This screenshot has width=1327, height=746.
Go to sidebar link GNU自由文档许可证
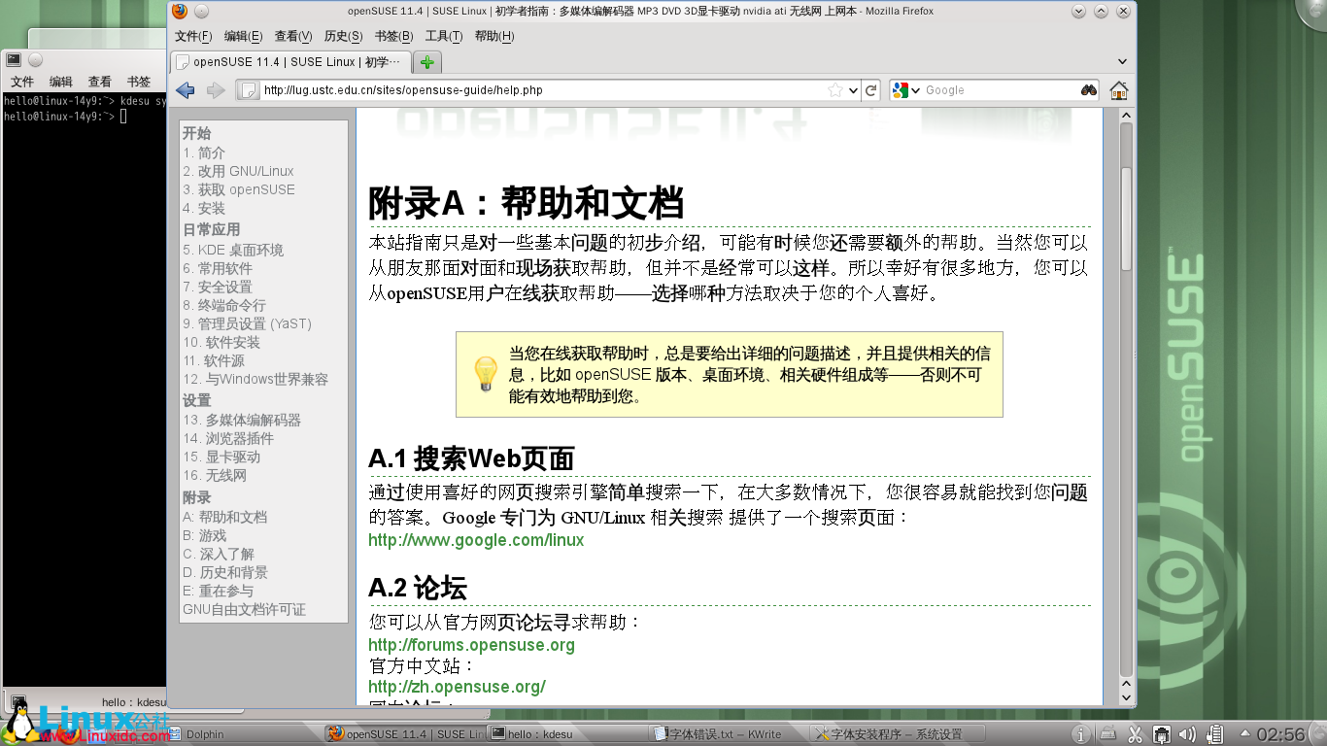tap(244, 609)
